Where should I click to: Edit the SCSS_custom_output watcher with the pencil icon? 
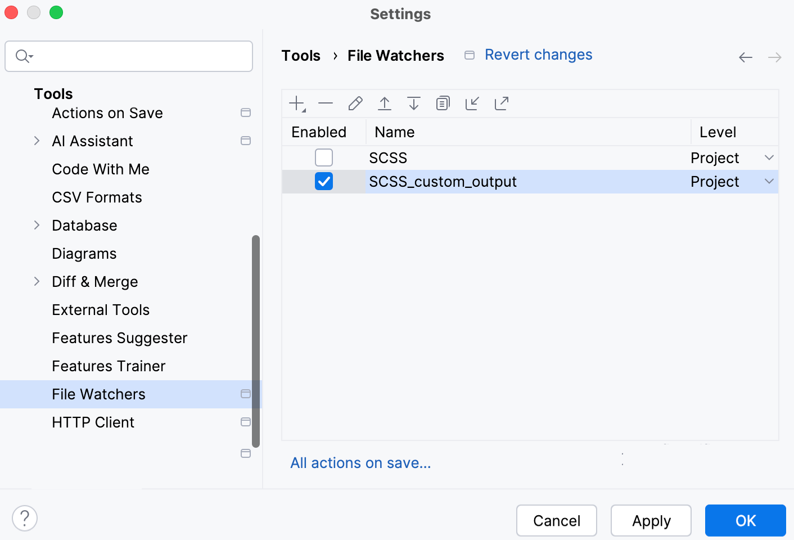[x=355, y=103]
